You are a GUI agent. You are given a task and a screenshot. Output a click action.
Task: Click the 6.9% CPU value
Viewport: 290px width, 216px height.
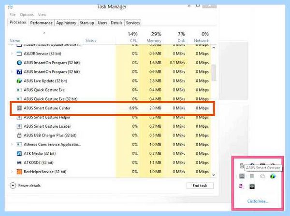(x=133, y=108)
